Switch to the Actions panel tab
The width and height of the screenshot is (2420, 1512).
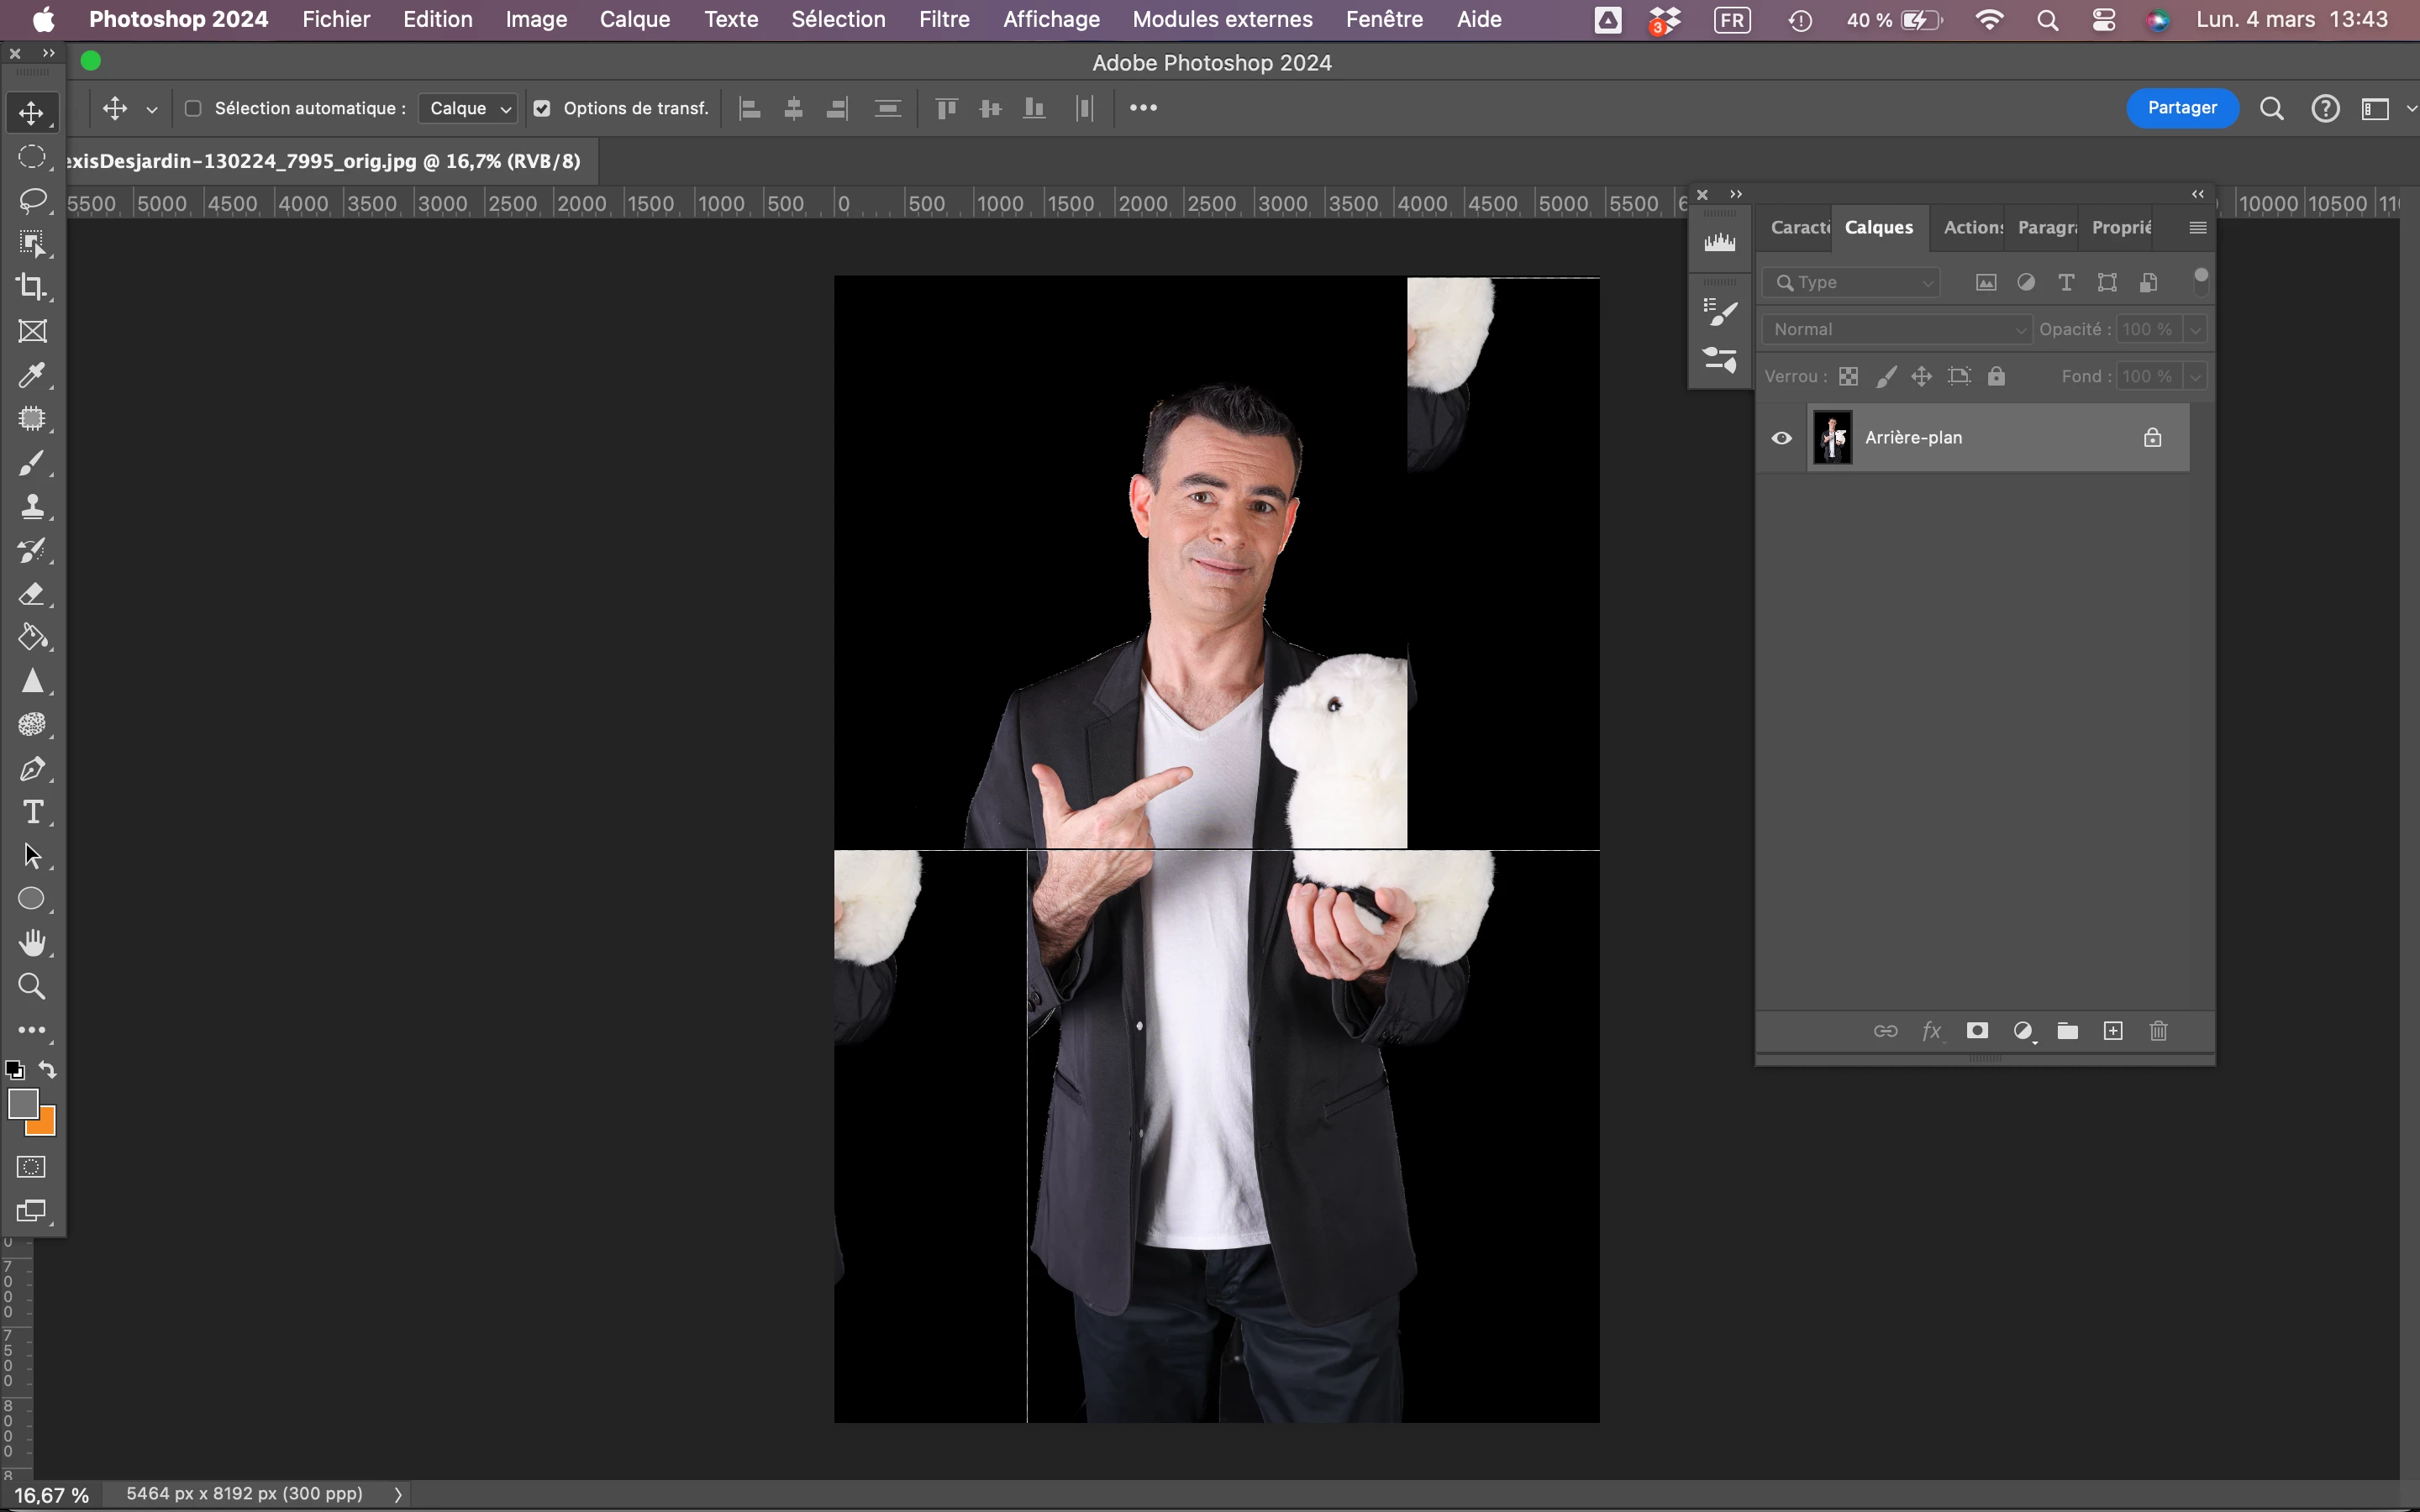1972,227
